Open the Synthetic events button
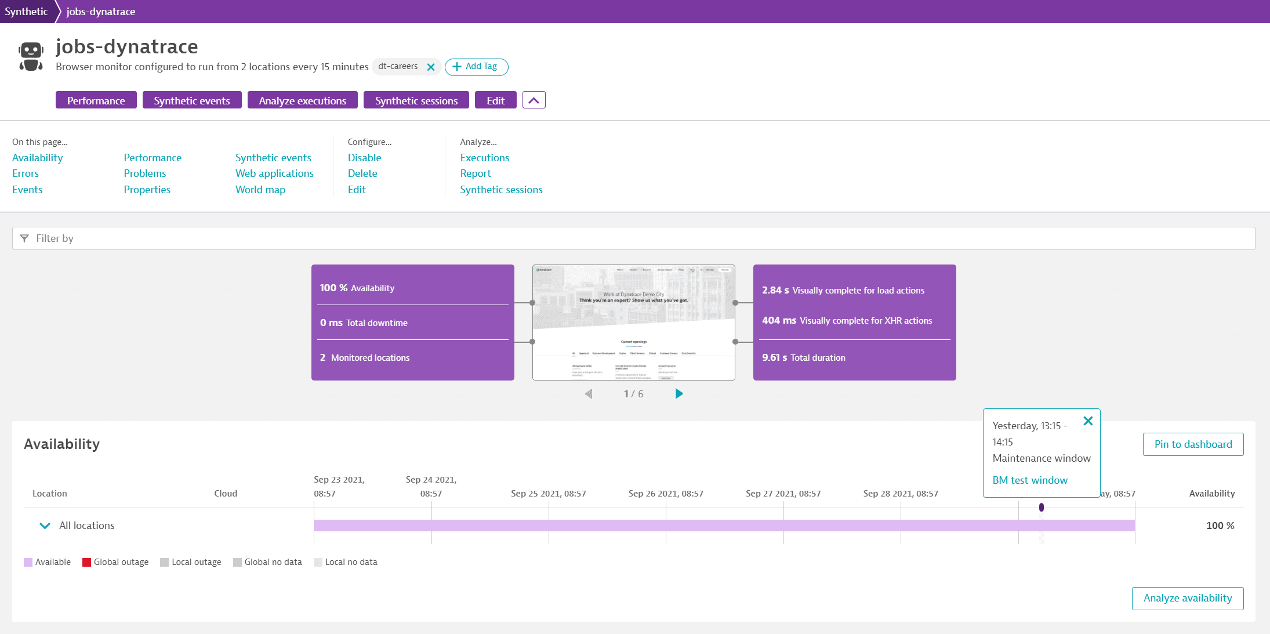 192,100
